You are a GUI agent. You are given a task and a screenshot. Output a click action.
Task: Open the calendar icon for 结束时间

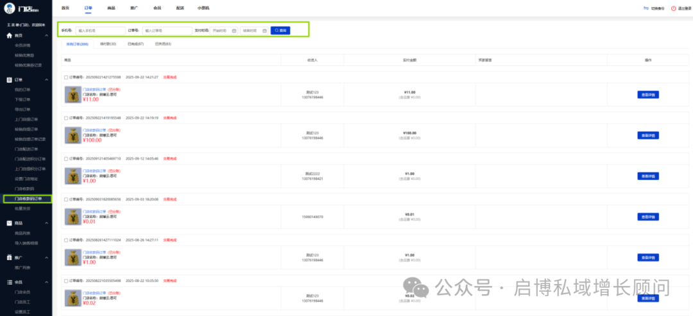(x=263, y=30)
